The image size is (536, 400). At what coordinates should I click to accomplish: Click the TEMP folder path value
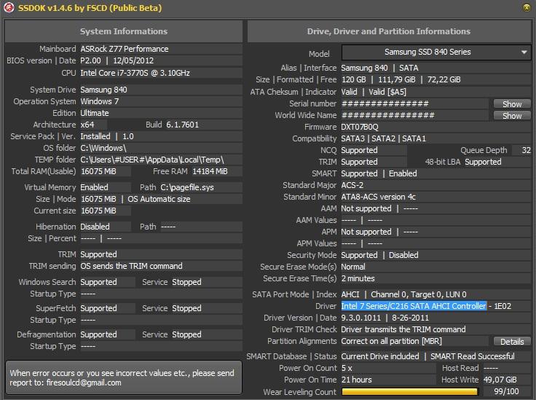tap(152, 160)
